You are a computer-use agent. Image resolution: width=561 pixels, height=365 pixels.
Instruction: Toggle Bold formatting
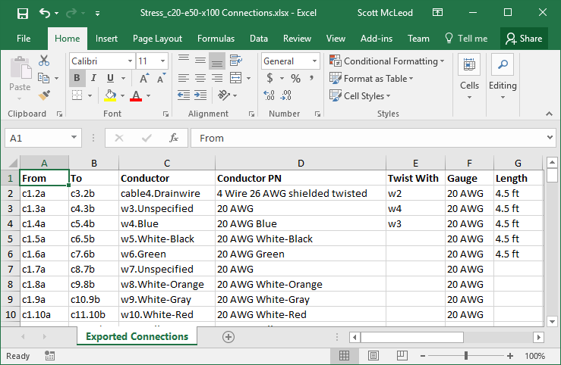(x=77, y=78)
